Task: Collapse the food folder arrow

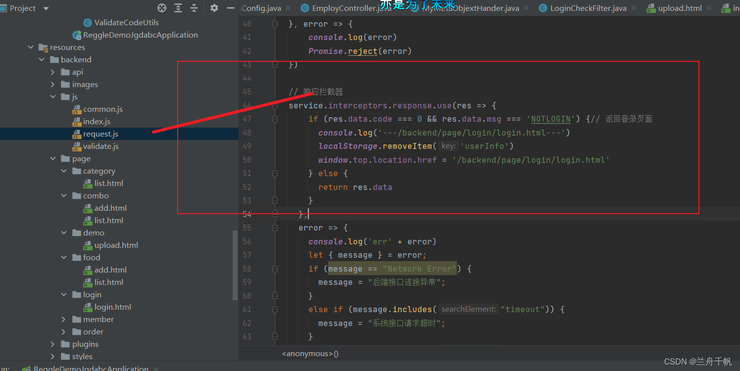Action: point(63,258)
